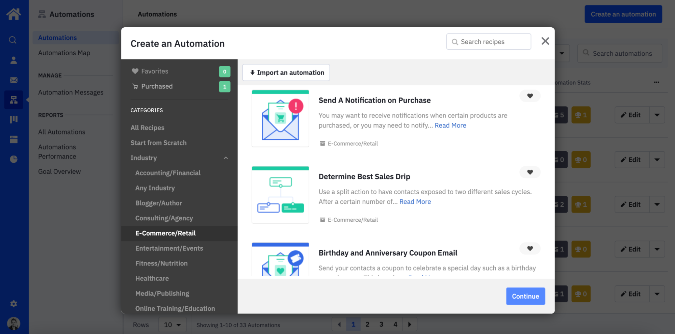Open Settings with the gear icon
Screen dimensions: 675x334
(14, 304)
